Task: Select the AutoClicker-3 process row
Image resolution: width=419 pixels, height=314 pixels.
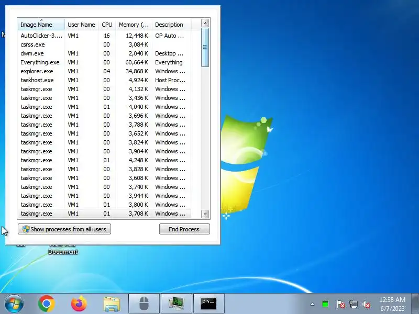Action: click(x=104, y=36)
